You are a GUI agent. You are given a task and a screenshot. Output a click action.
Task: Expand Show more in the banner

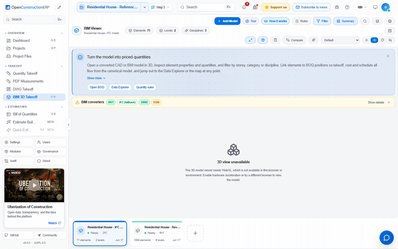tap(96, 78)
